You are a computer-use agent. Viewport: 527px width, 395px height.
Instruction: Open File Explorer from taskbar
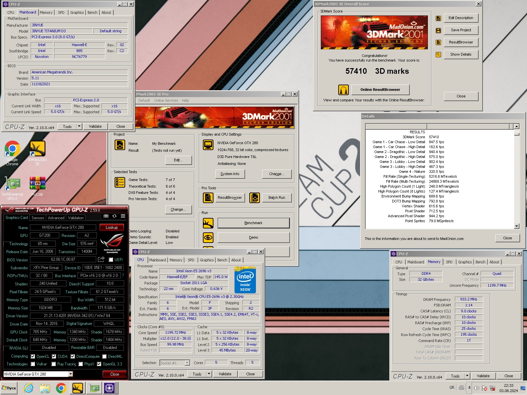(45, 388)
